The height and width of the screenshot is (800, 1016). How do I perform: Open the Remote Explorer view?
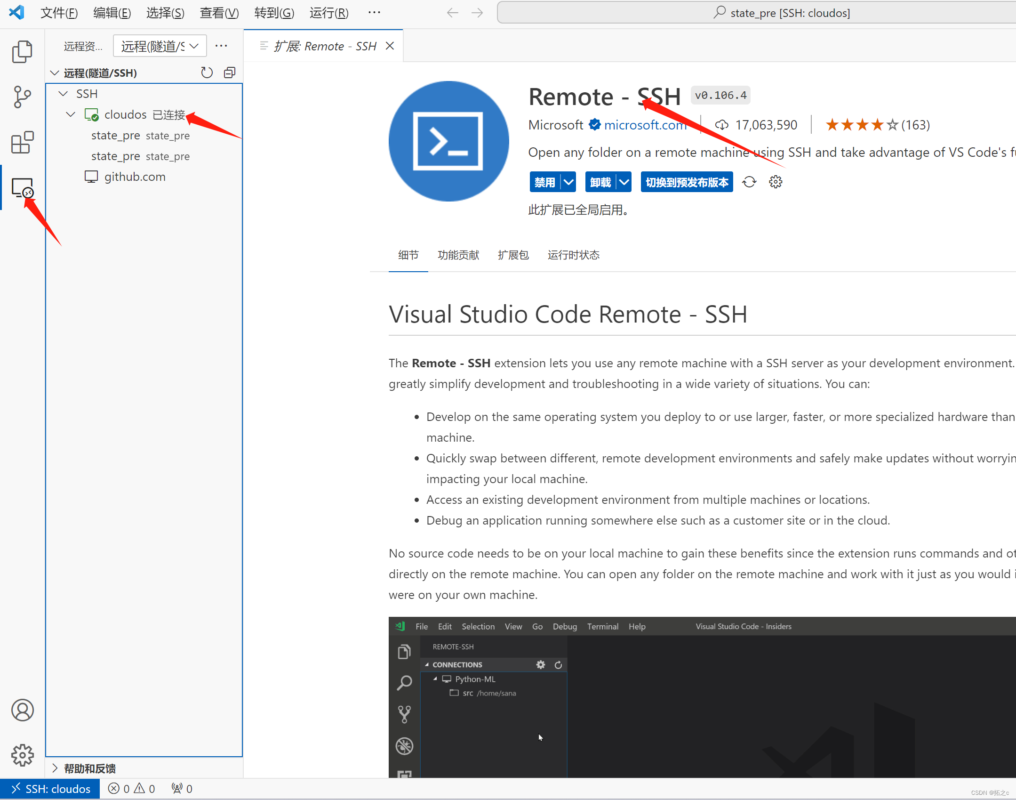click(22, 188)
